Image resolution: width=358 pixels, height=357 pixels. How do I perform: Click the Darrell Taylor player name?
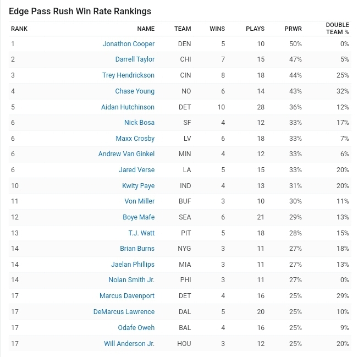pyautogui.click(x=135, y=59)
